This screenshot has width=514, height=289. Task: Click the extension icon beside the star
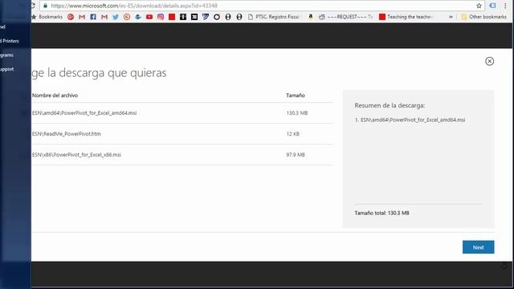pyautogui.click(x=492, y=6)
